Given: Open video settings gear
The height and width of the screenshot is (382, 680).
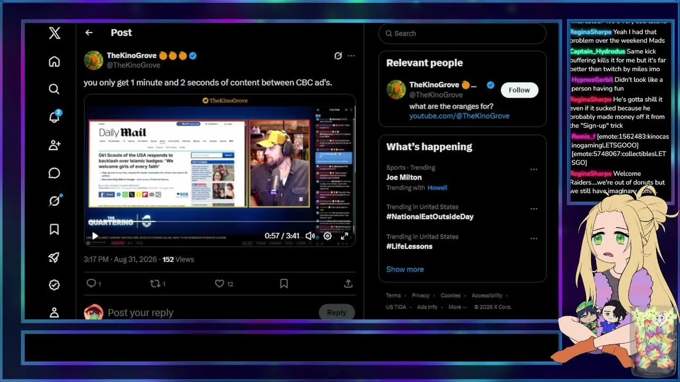Looking at the screenshot, I should (x=328, y=236).
